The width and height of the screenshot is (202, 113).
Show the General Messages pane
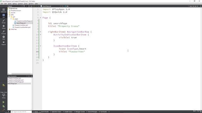point(92,112)
